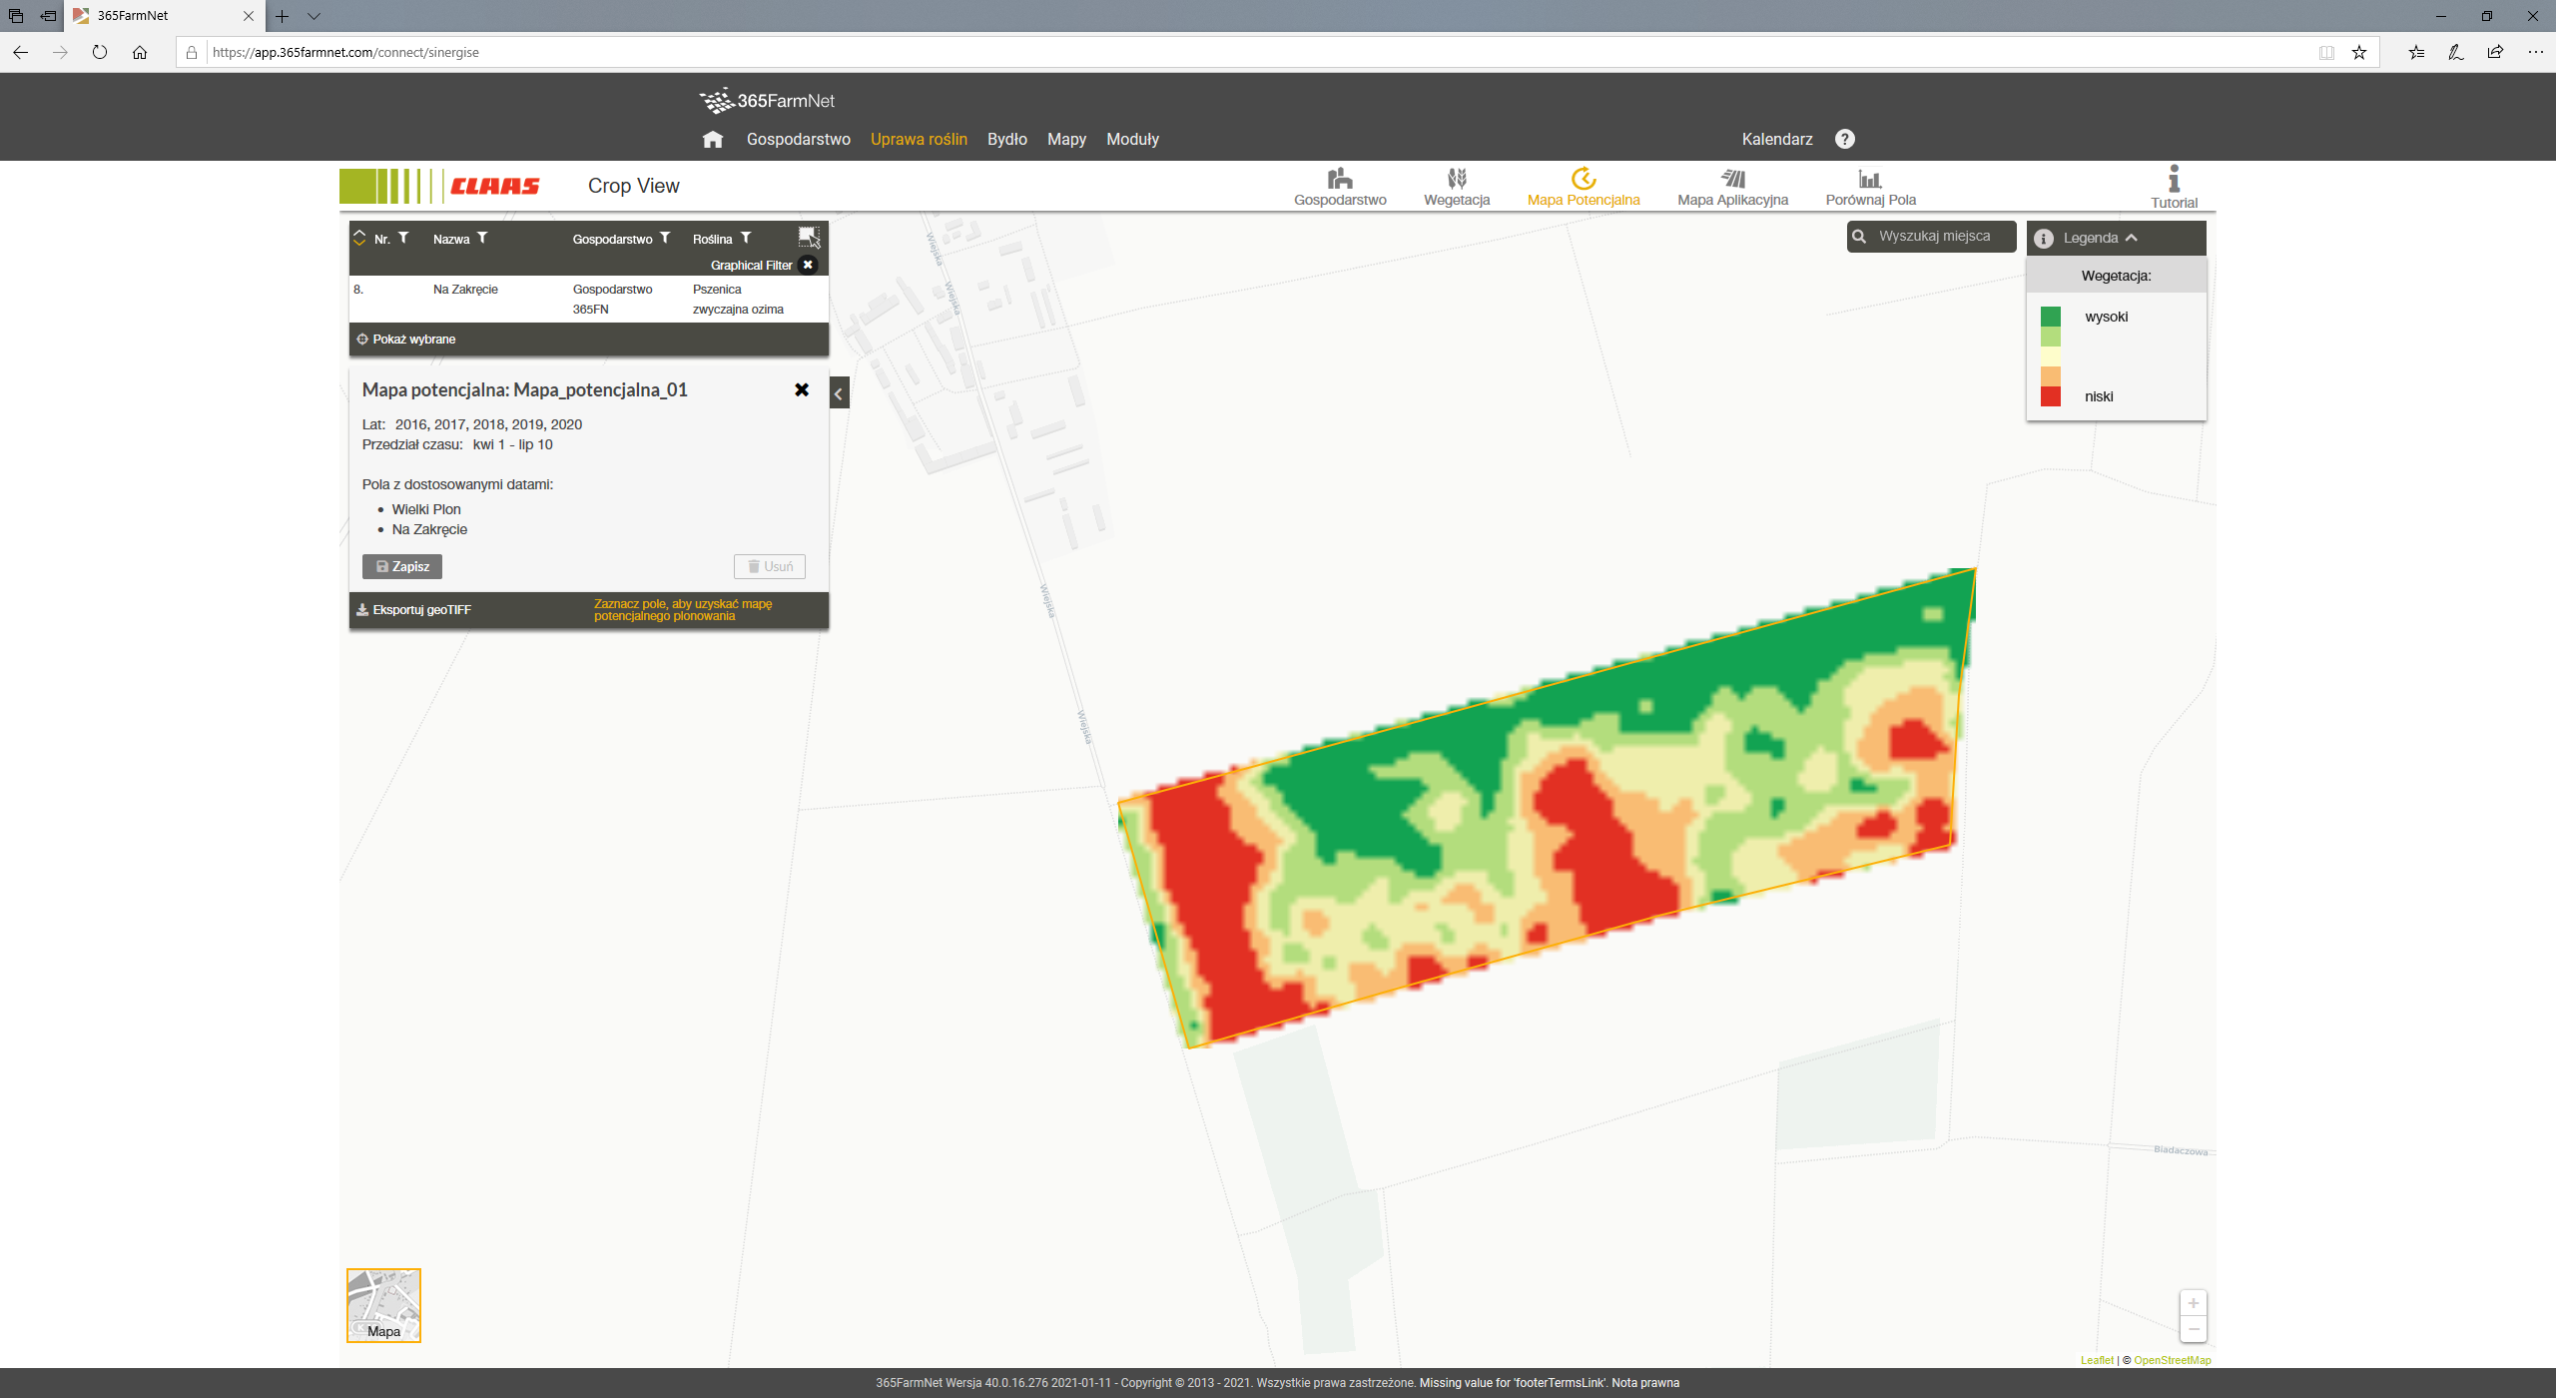Image resolution: width=2556 pixels, height=1398 pixels.
Task: Click the Zapisz button
Action: 401,567
